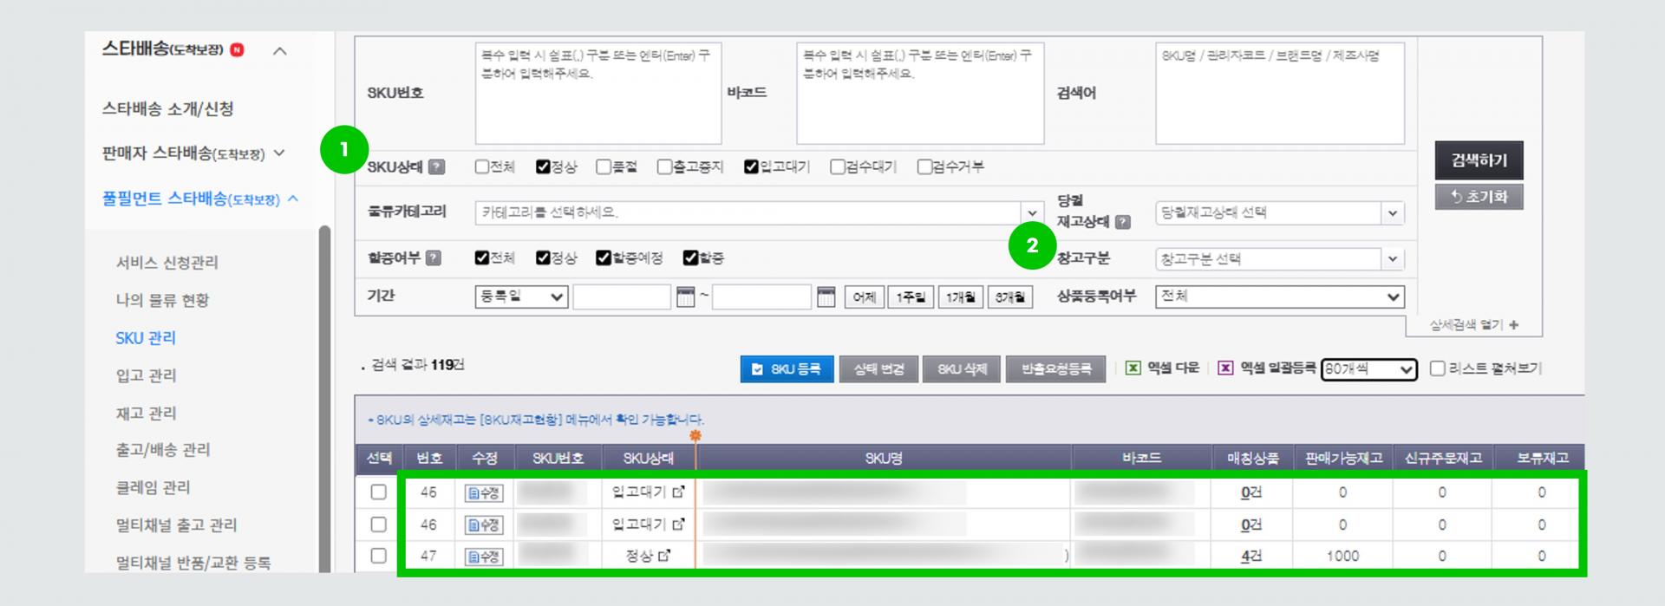Open the end date calendar picker icon
The height and width of the screenshot is (606, 1665).
826,297
